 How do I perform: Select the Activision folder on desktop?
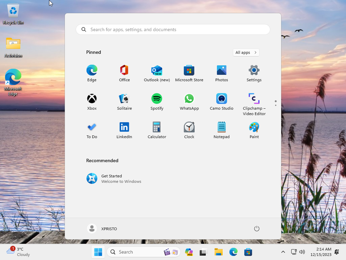(x=13, y=47)
